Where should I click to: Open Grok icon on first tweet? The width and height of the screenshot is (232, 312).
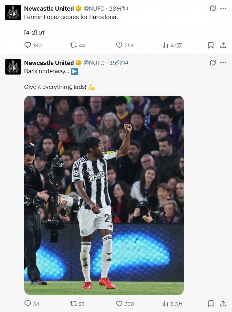point(213,8)
